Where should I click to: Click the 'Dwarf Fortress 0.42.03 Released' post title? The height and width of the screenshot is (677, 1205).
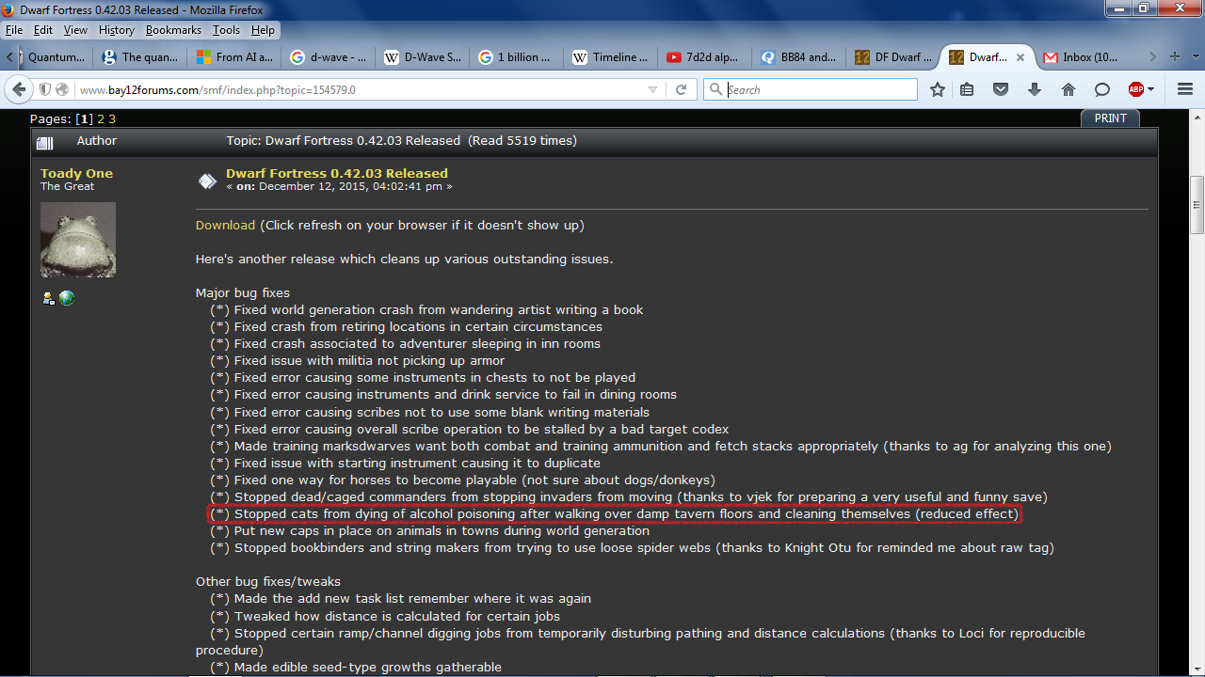[337, 173]
